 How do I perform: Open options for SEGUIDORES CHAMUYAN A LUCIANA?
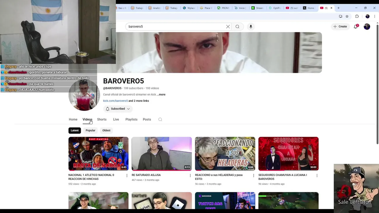pos(317,175)
